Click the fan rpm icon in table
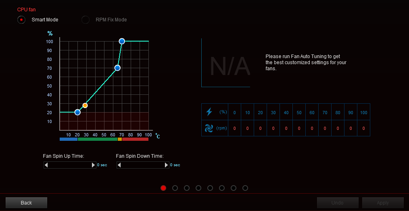The width and height of the screenshot is (409, 211). pyautogui.click(x=209, y=128)
